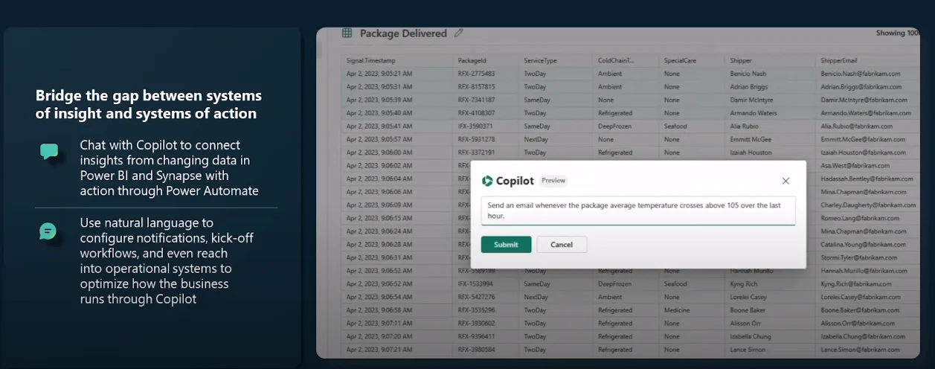The height and width of the screenshot is (369, 935).
Task: Click email Charley.Daugherty@fabrikam.com
Action: 868,205
